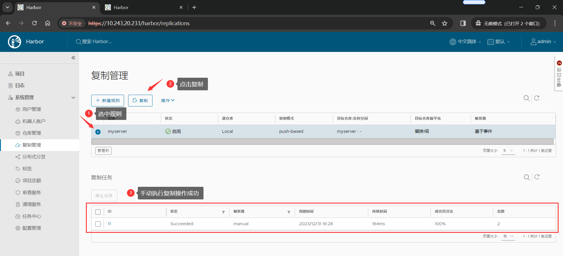
Task: Search replication tasks with magnifier icon
Action: coord(527,177)
